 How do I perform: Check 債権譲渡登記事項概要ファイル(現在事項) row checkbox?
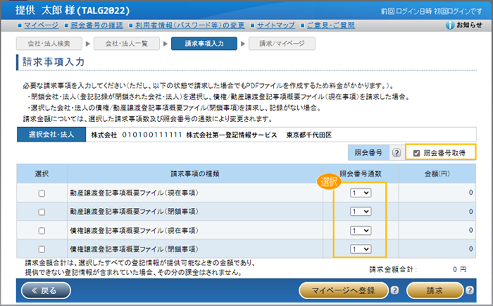[42, 231]
